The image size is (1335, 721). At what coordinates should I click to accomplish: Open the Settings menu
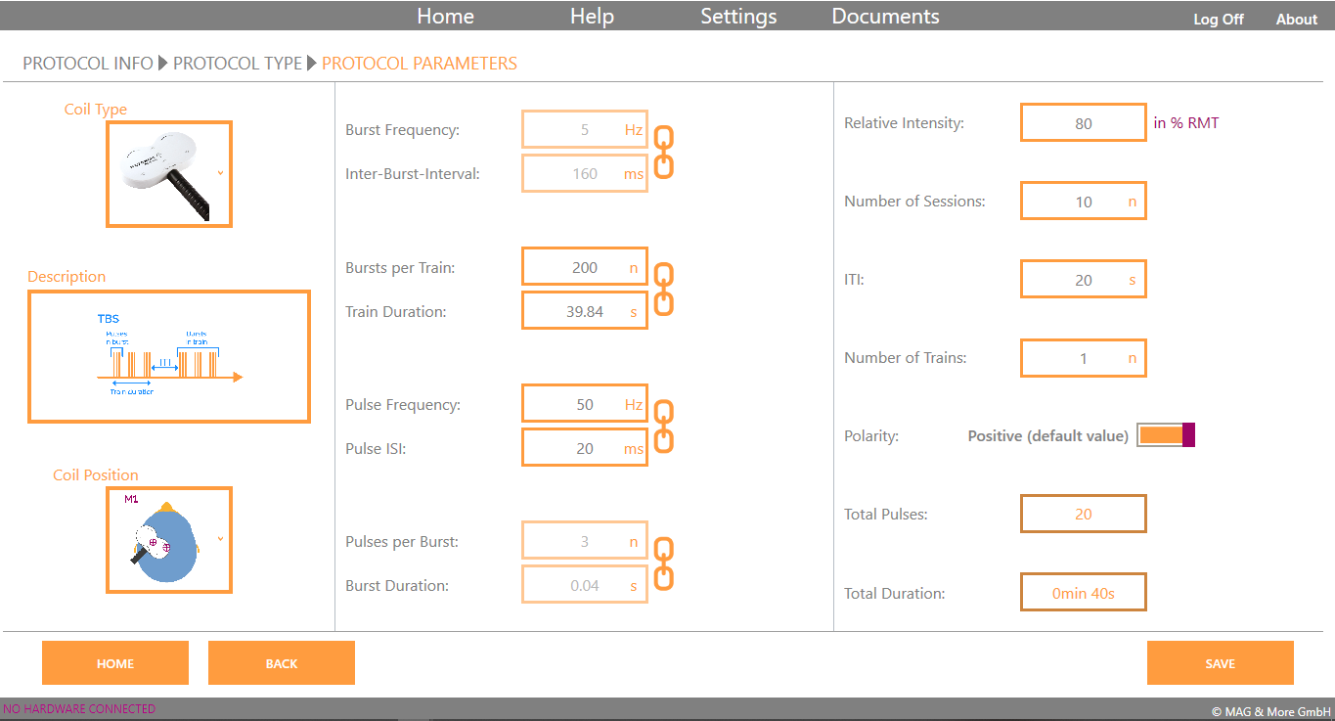[738, 17]
